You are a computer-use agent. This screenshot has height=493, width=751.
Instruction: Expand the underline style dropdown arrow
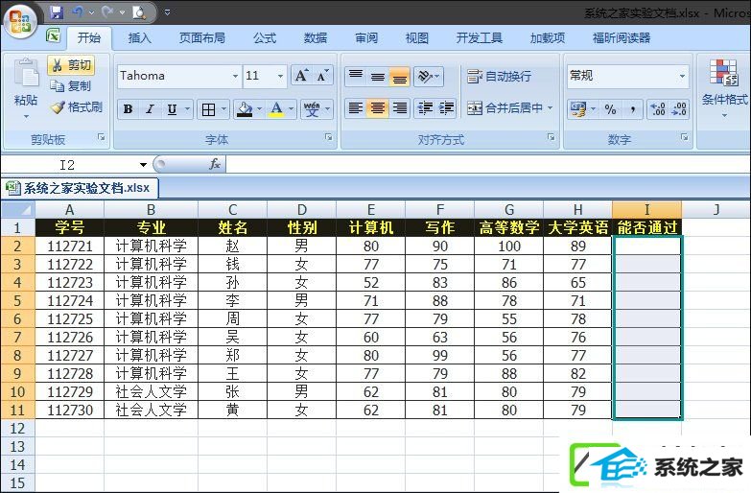[188, 109]
